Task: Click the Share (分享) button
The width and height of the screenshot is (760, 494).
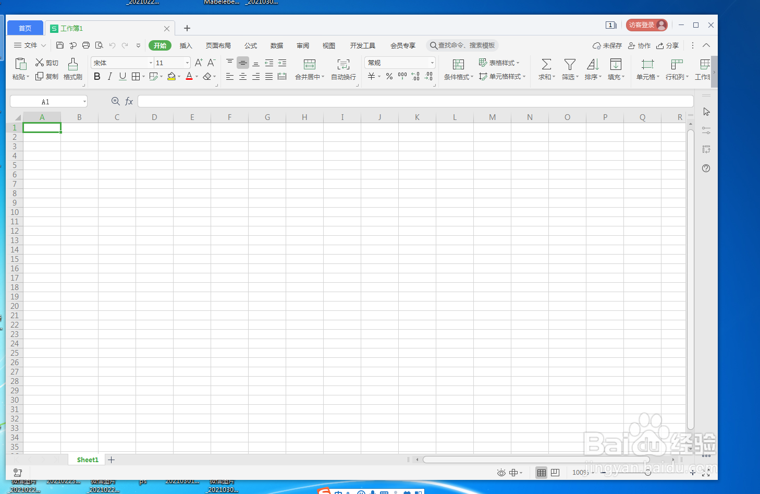Action: pos(668,45)
